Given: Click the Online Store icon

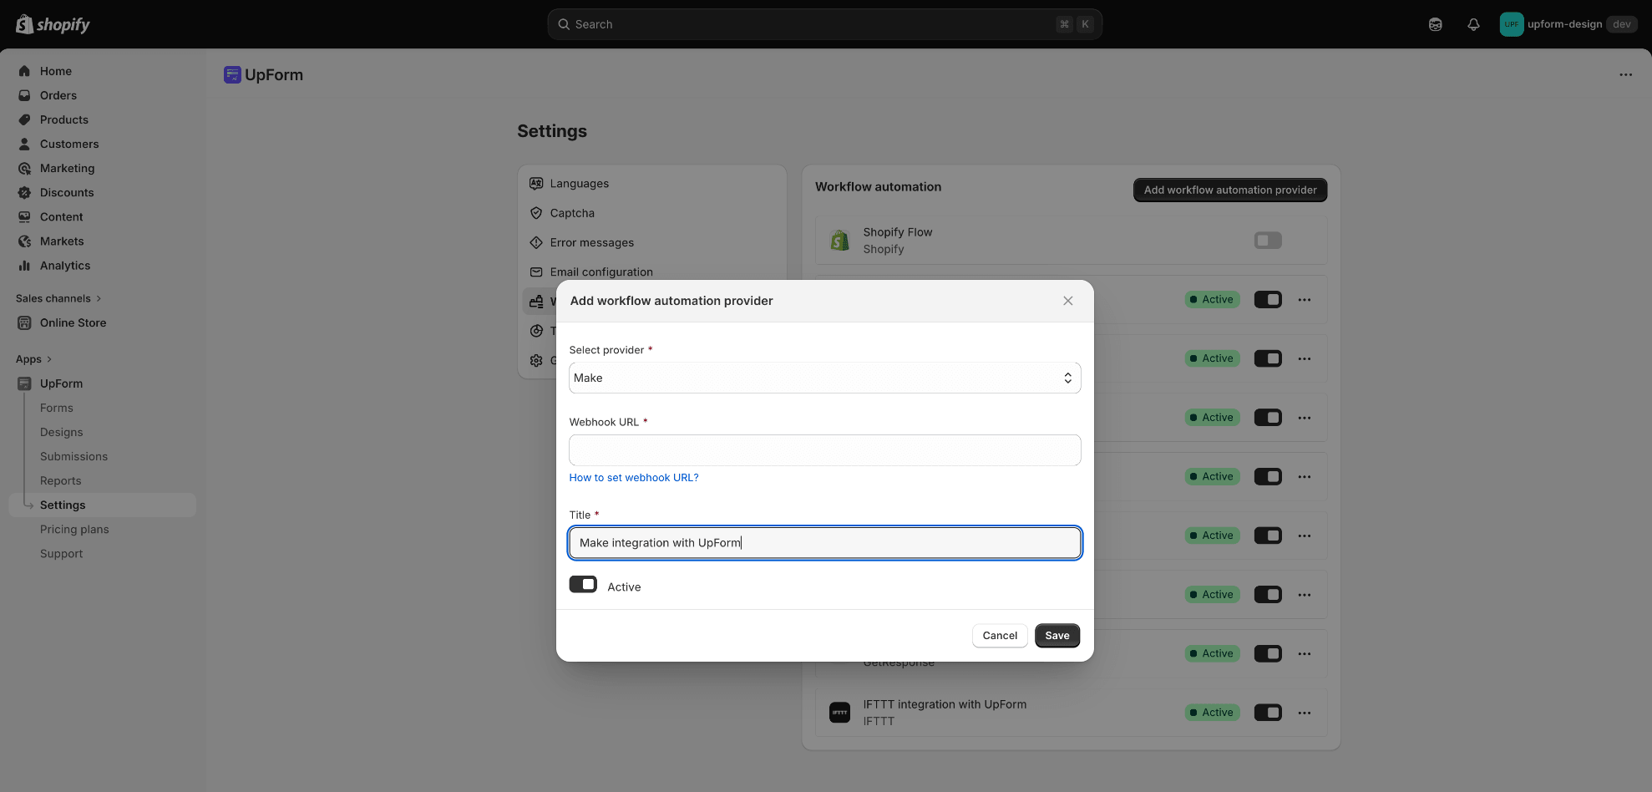Looking at the screenshot, I should pos(24,322).
